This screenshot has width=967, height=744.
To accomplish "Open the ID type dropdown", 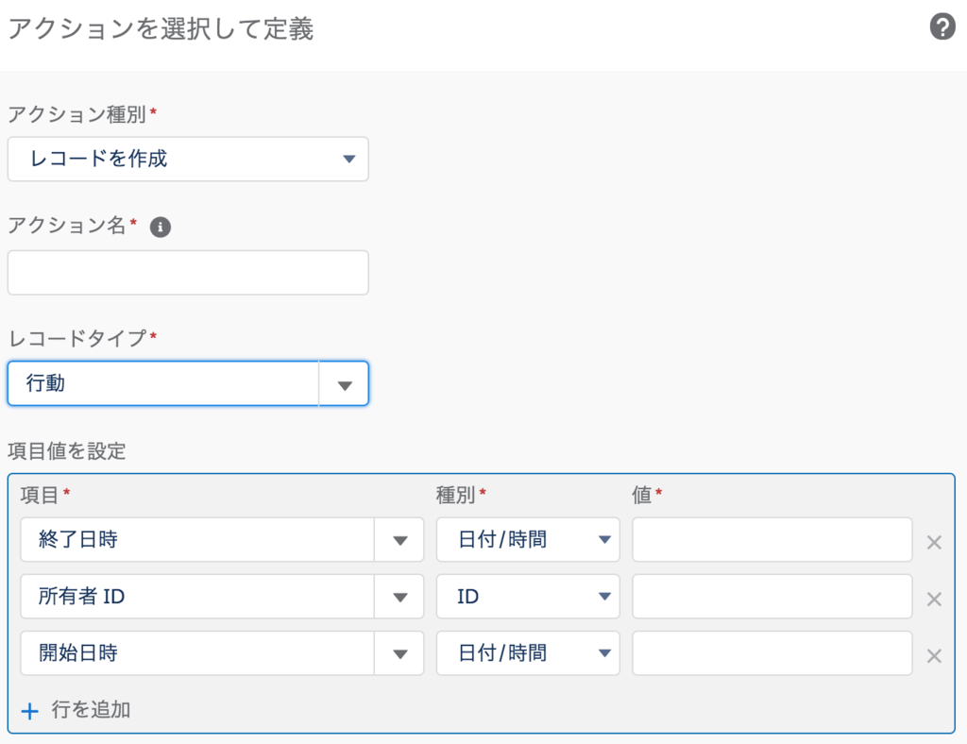I will (528, 597).
